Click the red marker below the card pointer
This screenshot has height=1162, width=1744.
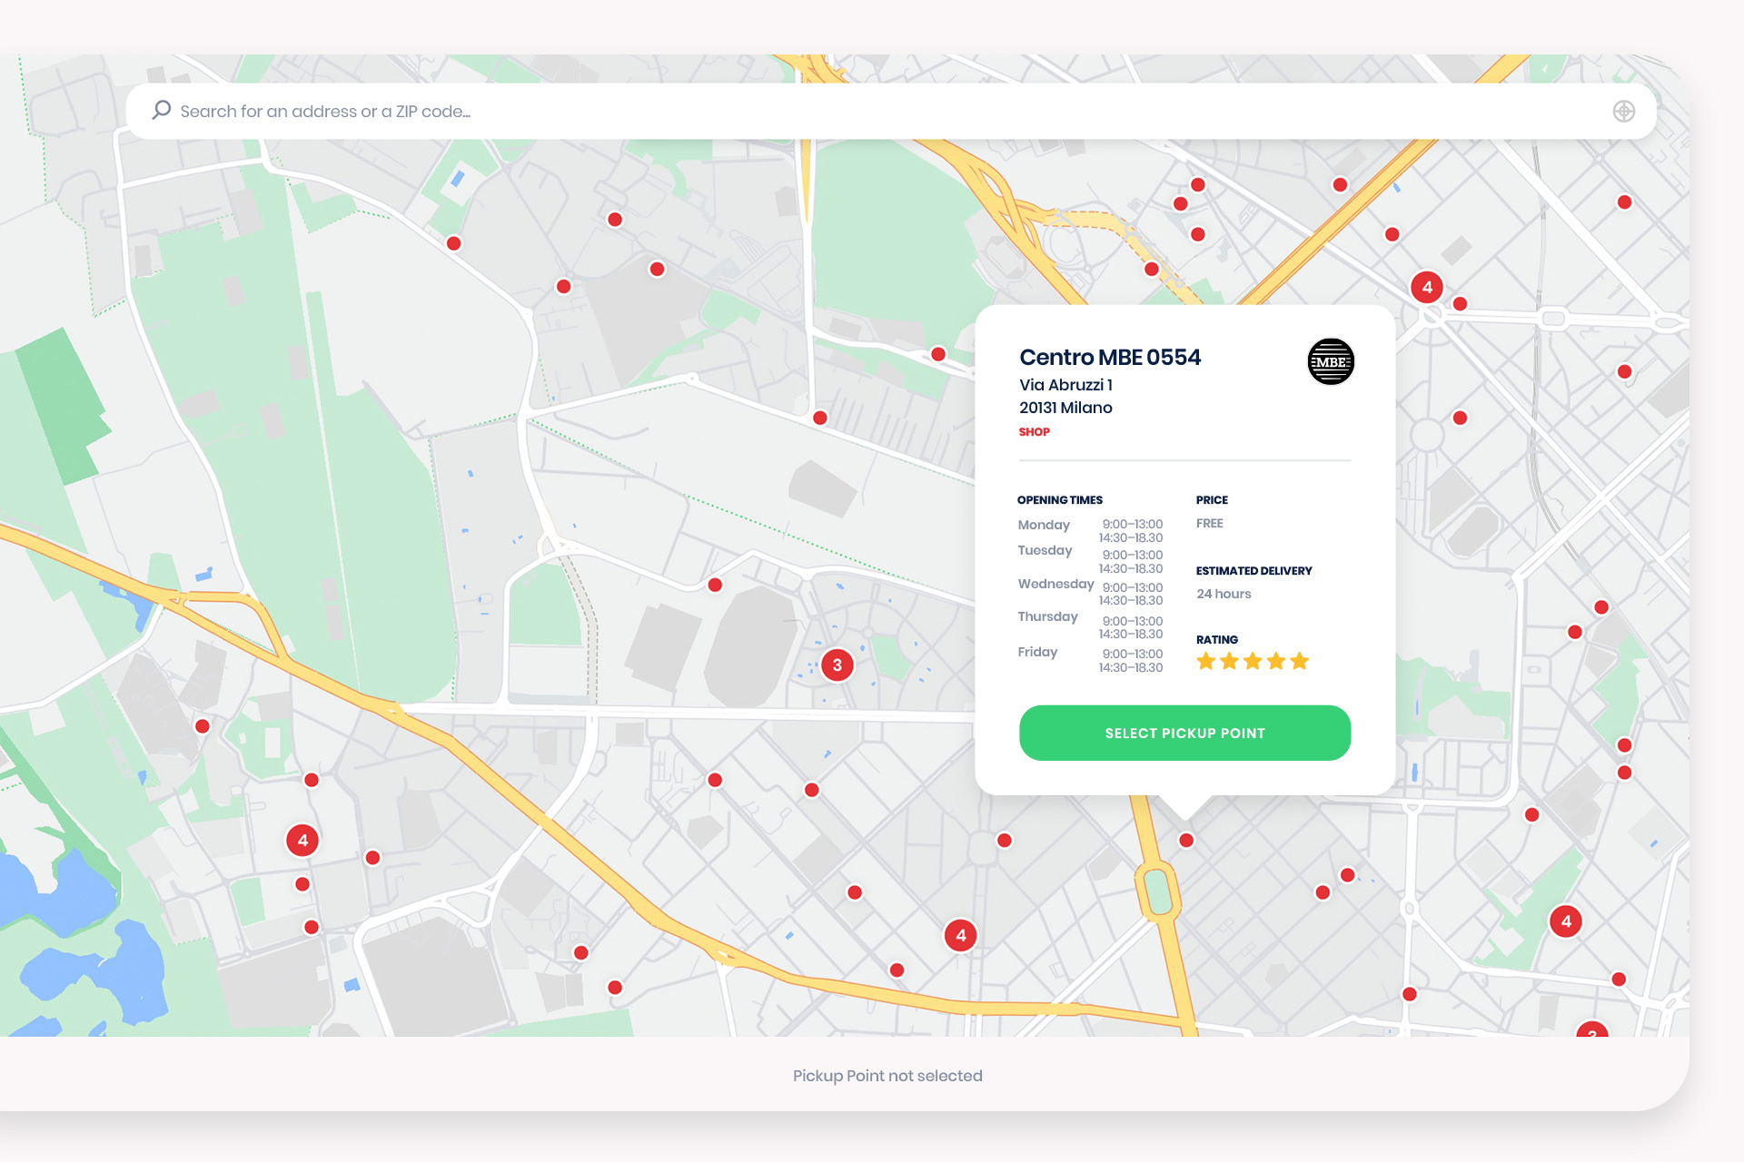point(1185,841)
